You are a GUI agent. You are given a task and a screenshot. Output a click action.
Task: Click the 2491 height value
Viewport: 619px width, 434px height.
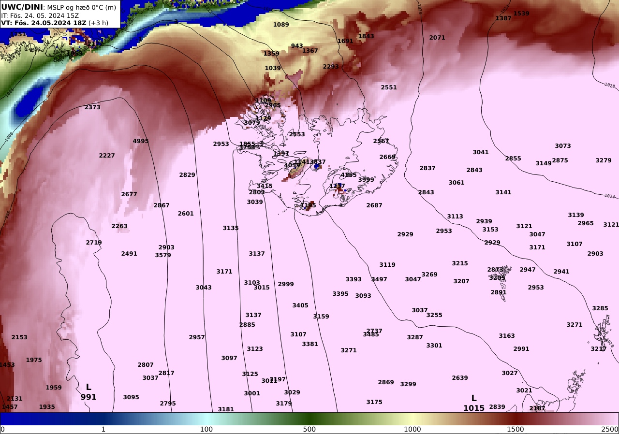[129, 254]
